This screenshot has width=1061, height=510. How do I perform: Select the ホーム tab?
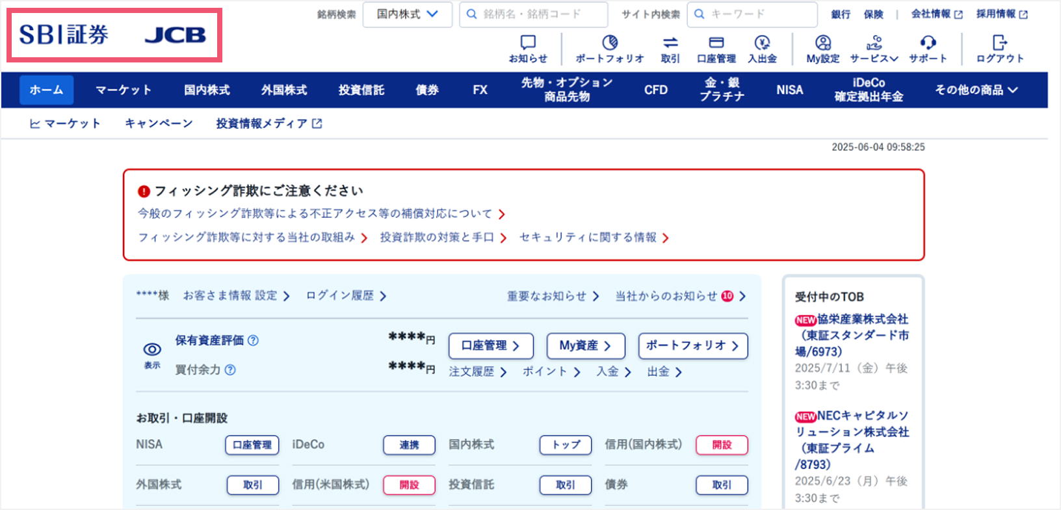(x=46, y=90)
